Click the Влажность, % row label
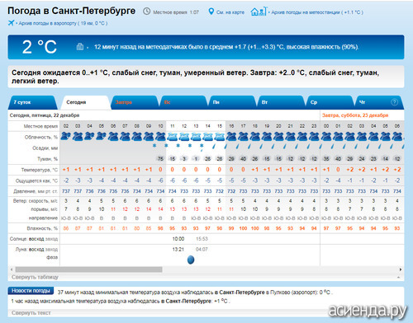This screenshot has height=323, width=413. pyautogui.click(x=42, y=228)
